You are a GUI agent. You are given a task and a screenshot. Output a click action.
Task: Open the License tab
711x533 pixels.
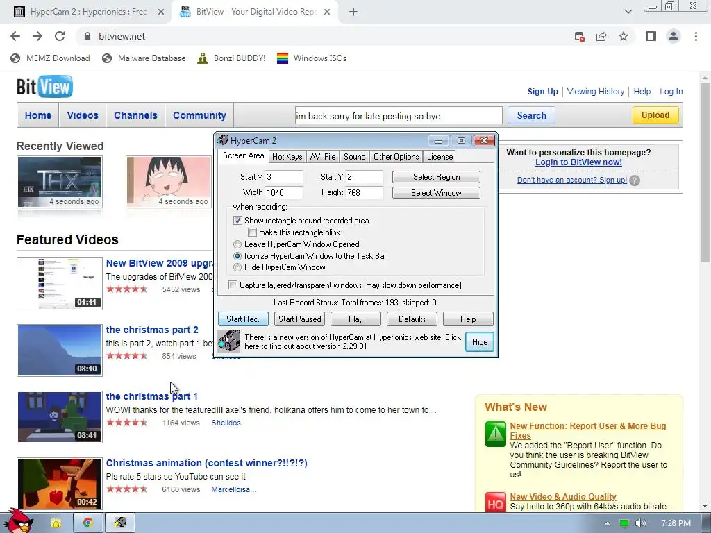point(440,157)
